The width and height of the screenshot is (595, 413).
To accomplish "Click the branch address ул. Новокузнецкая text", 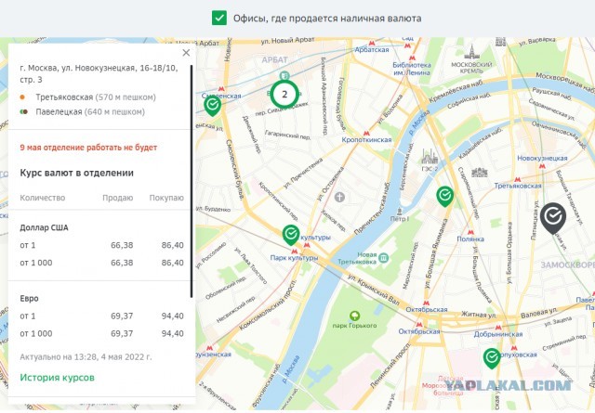I will tap(99, 73).
